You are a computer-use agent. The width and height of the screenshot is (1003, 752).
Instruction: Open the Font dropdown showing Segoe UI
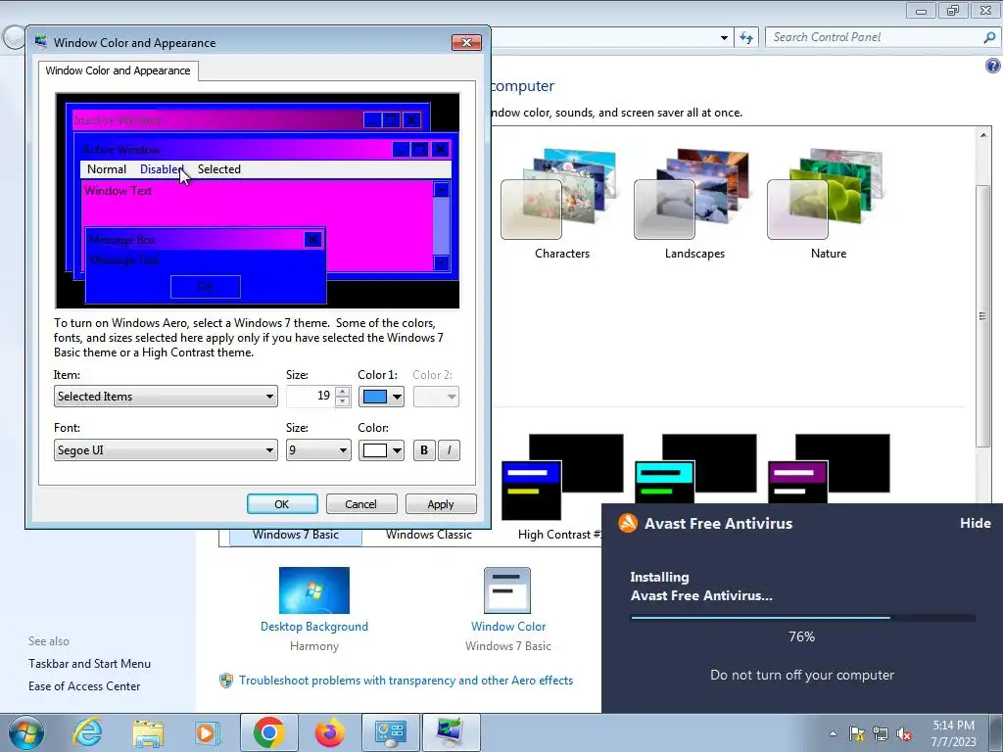tap(166, 450)
